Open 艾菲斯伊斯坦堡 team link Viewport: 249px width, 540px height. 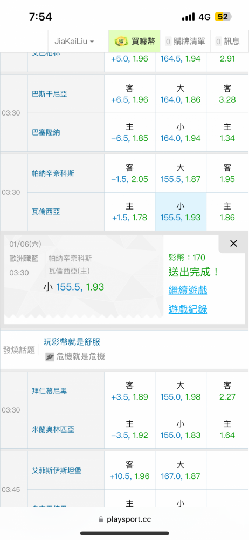(x=57, y=470)
